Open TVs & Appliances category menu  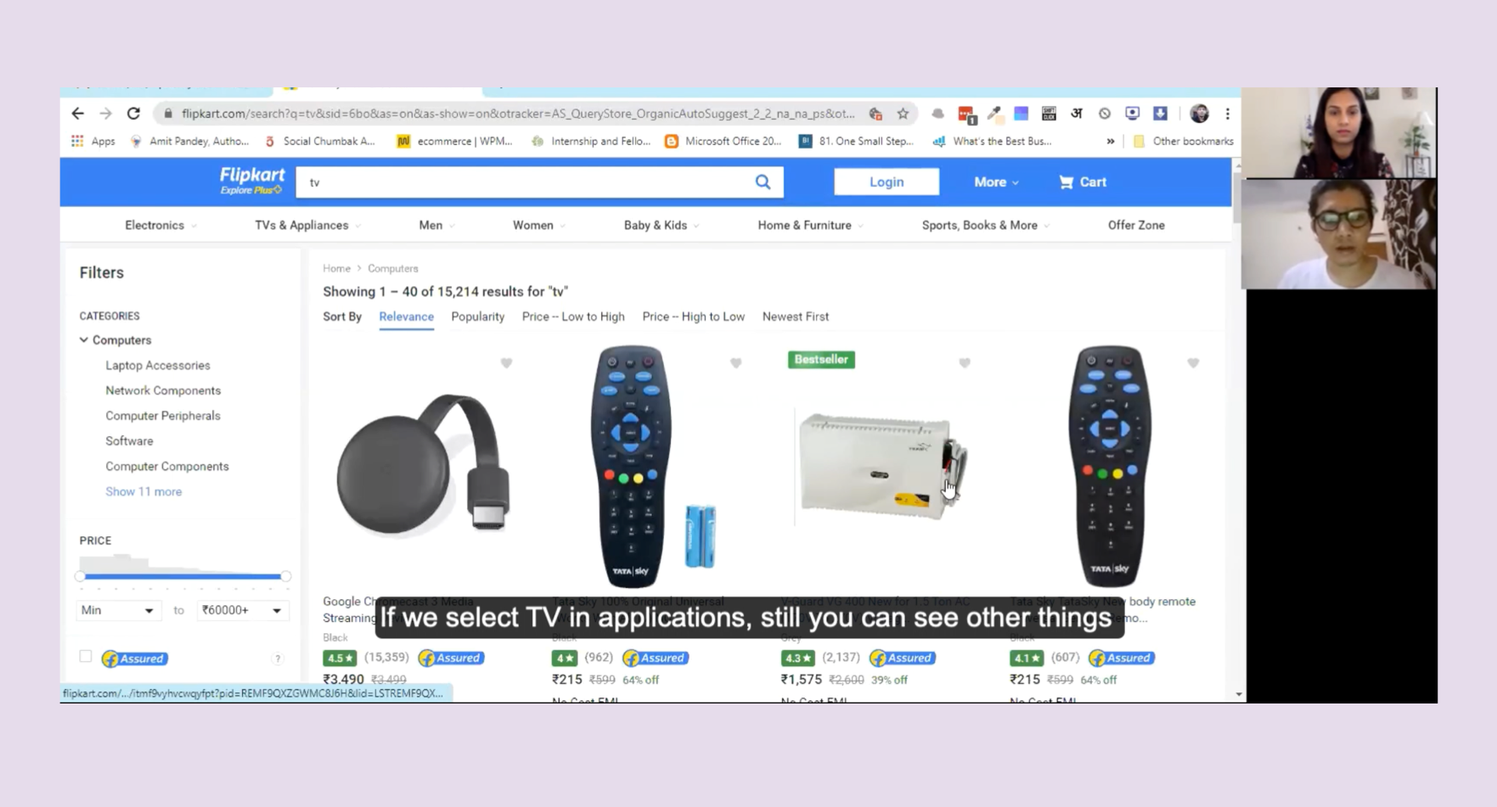(307, 225)
